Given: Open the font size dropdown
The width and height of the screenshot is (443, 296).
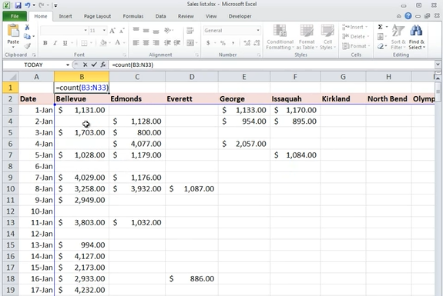Looking at the screenshot, I should point(104,31).
